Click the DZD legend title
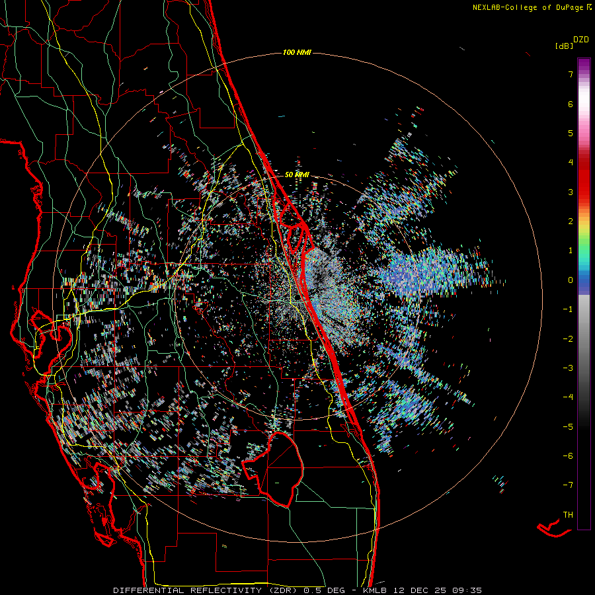The height and width of the screenshot is (595, 595). [581, 40]
